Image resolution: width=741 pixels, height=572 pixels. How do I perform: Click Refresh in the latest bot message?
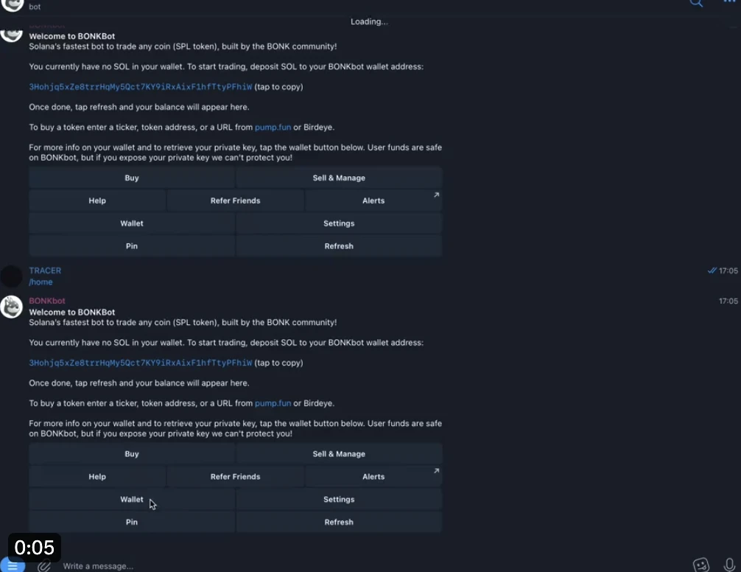(339, 522)
